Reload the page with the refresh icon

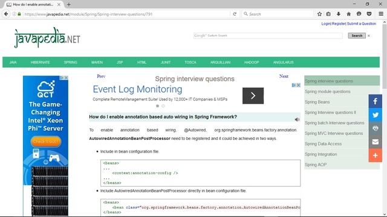[235, 14]
